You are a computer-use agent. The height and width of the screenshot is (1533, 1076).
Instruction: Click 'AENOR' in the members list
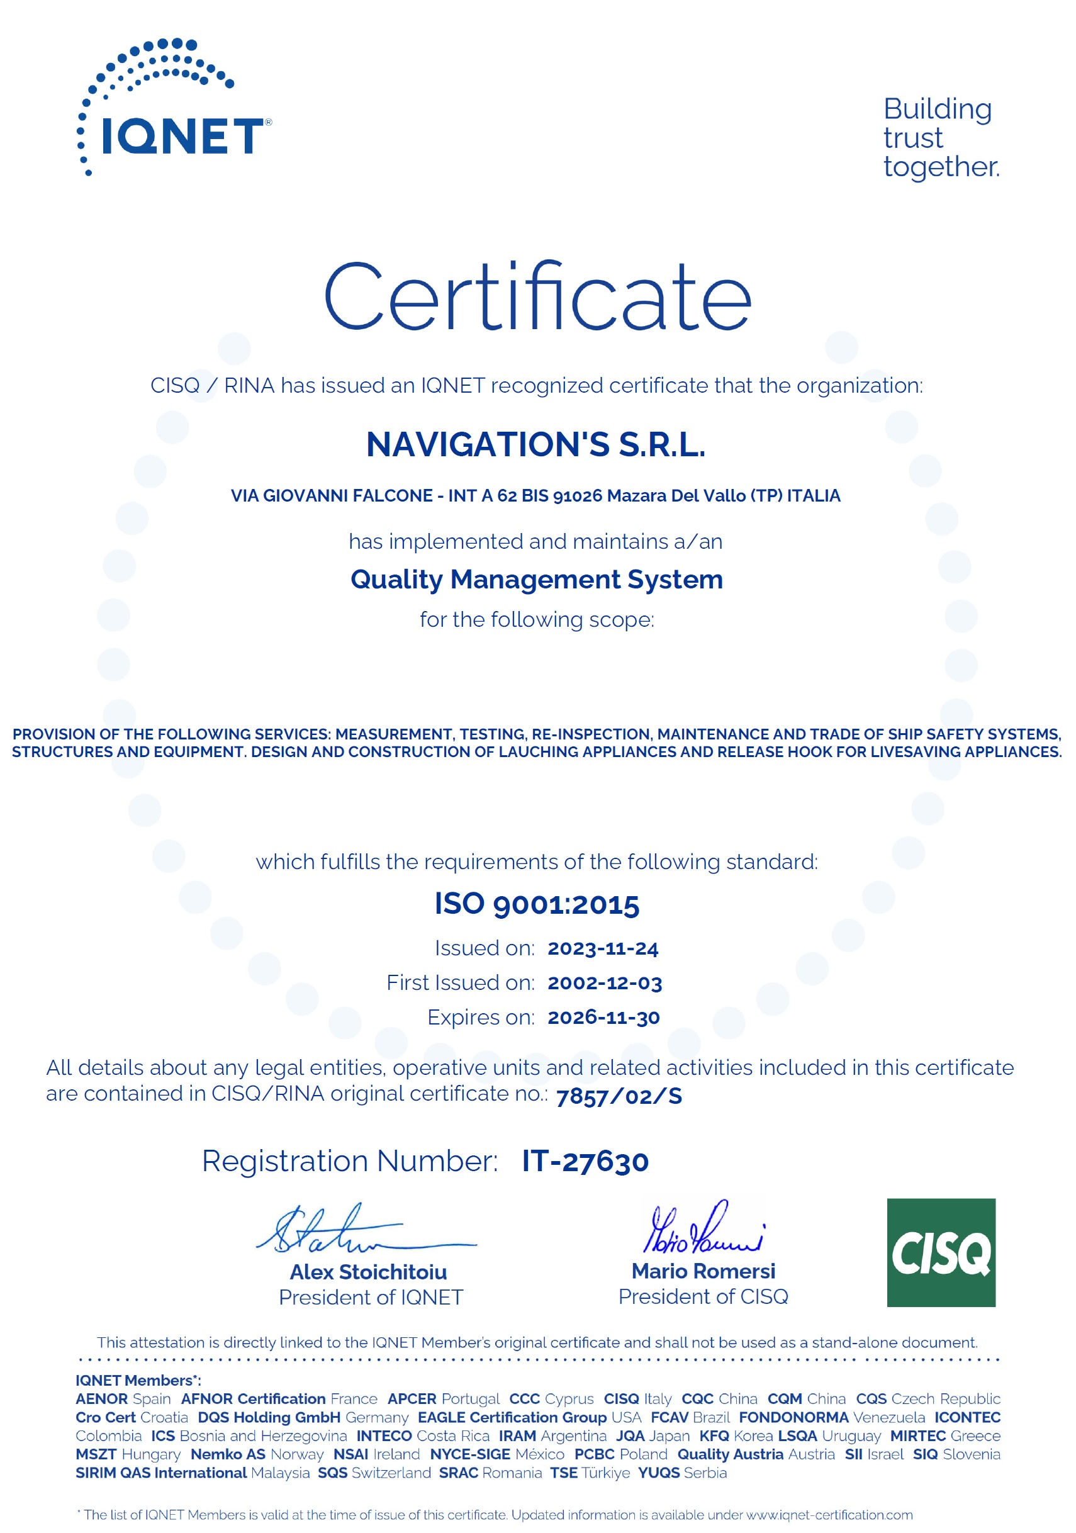point(101,1399)
